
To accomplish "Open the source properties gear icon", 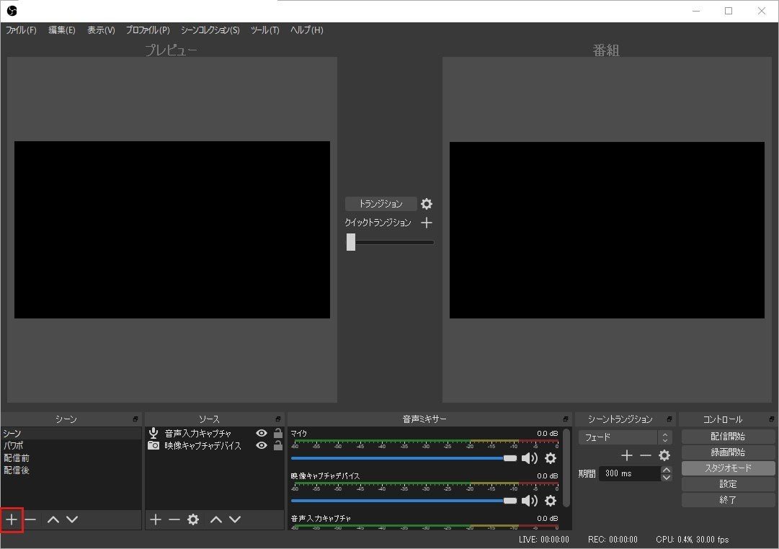I will (x=192, y=519).
